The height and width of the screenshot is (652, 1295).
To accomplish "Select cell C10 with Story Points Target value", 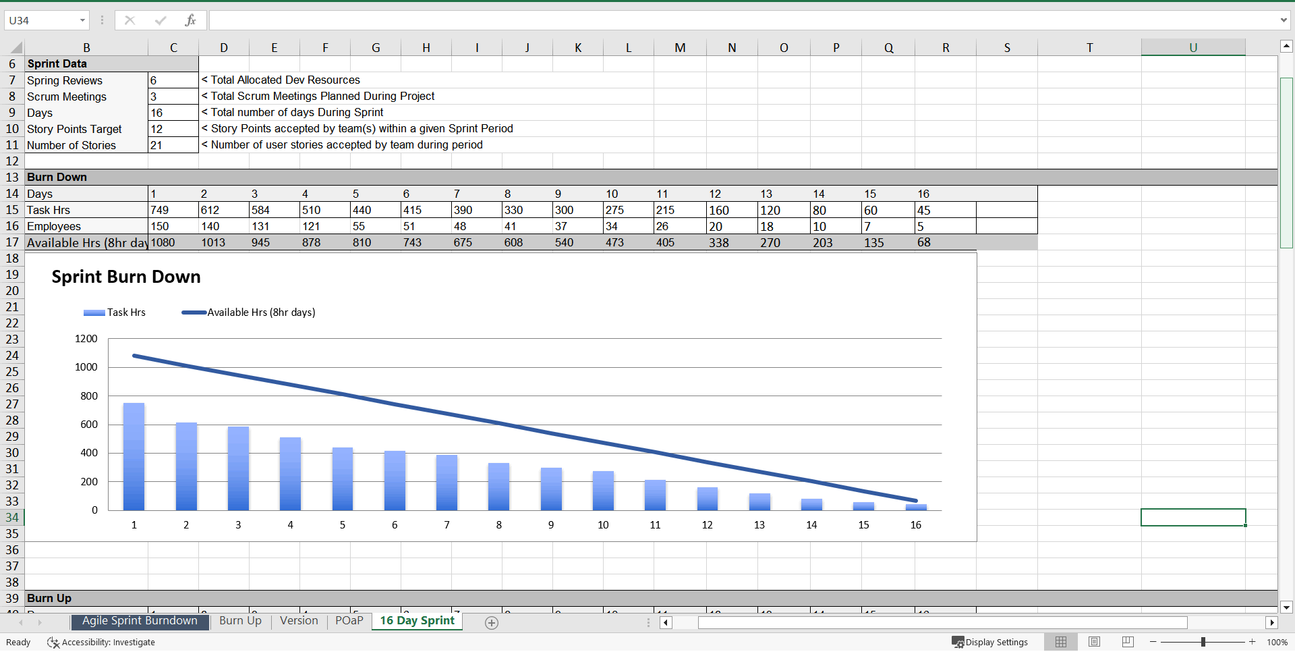I will click(x=173, y=129).
